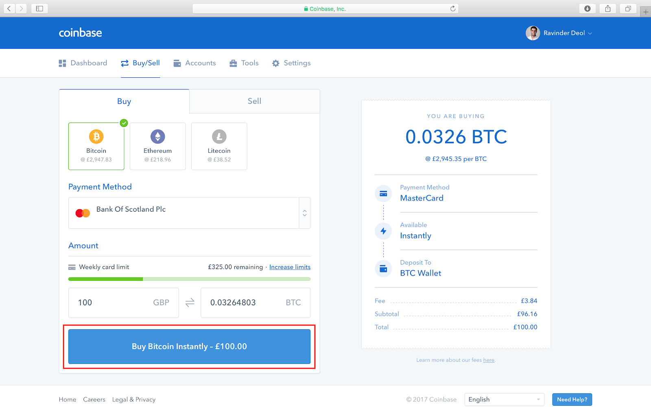651x407 pixels.
Task: Open the Careers footer link
Action: [94, 400]
